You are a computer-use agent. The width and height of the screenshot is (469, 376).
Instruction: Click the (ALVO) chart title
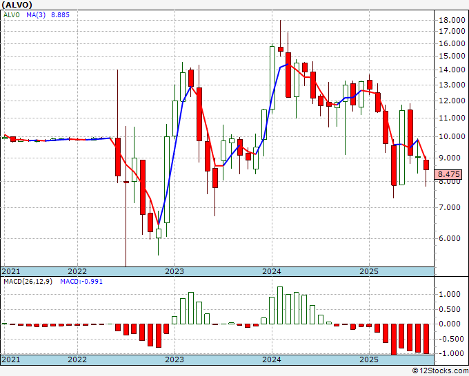click(16, 5)
